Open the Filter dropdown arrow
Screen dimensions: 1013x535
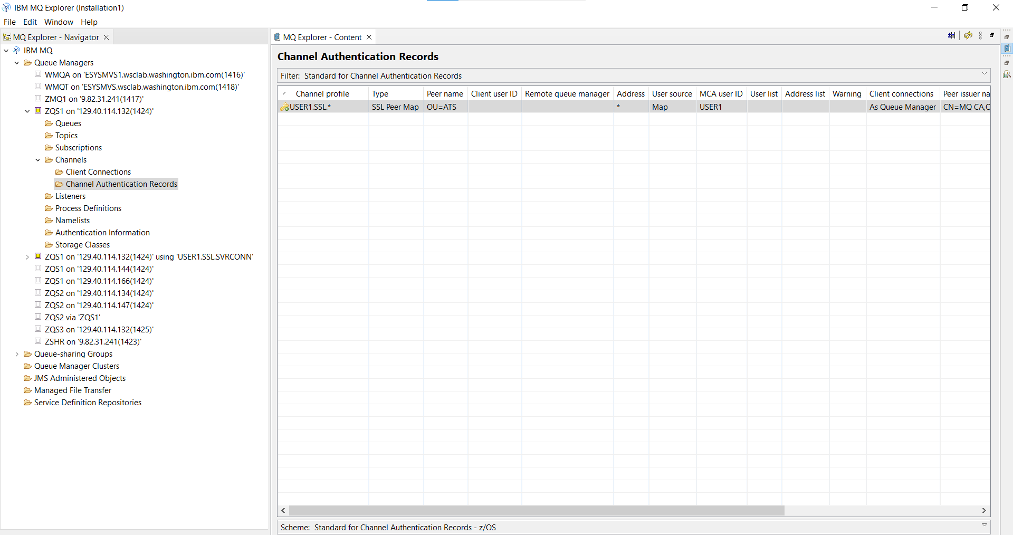[x=984, y=74]
